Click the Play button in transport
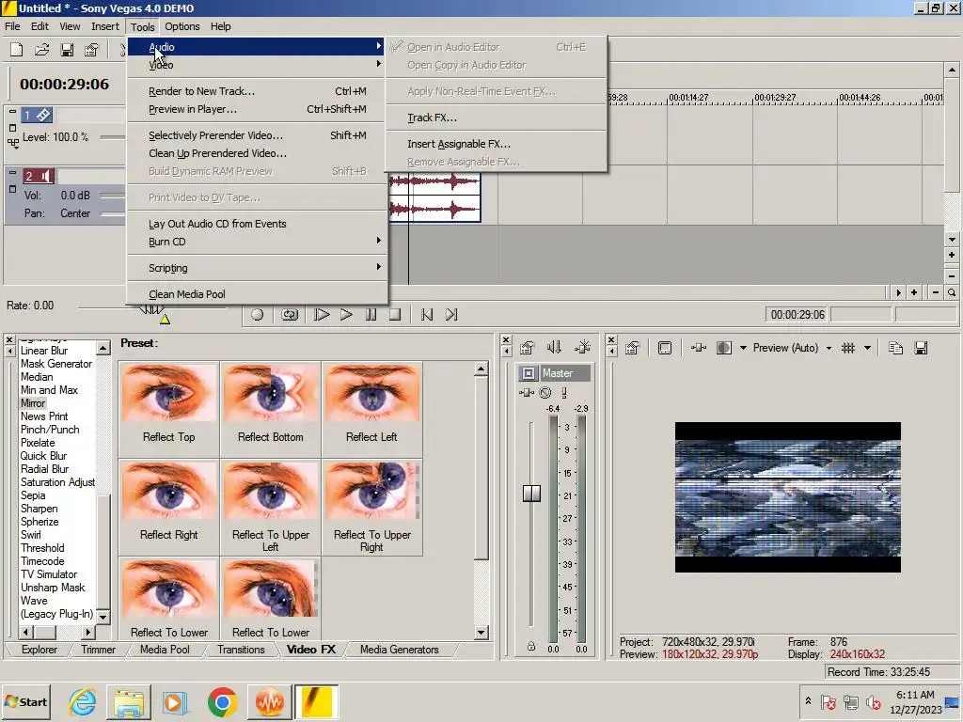 [x=346, y=314]
